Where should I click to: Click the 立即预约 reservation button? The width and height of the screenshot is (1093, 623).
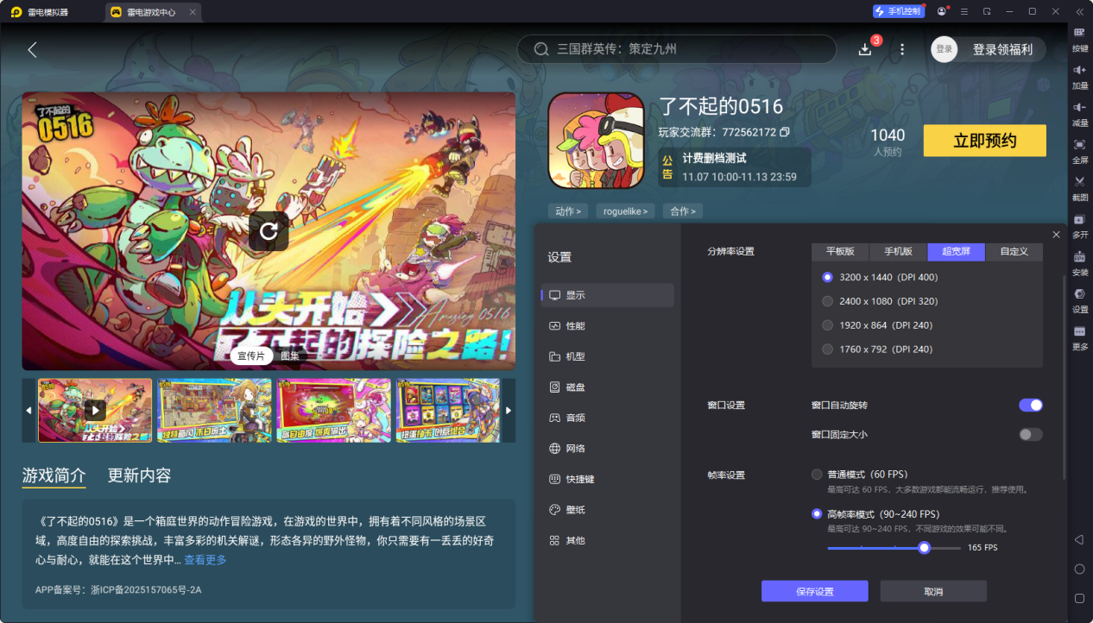click(984, 140)
